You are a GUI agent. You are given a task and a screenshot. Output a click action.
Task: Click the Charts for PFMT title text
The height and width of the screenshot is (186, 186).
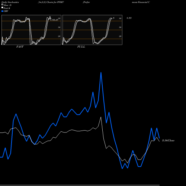(55, 2)
